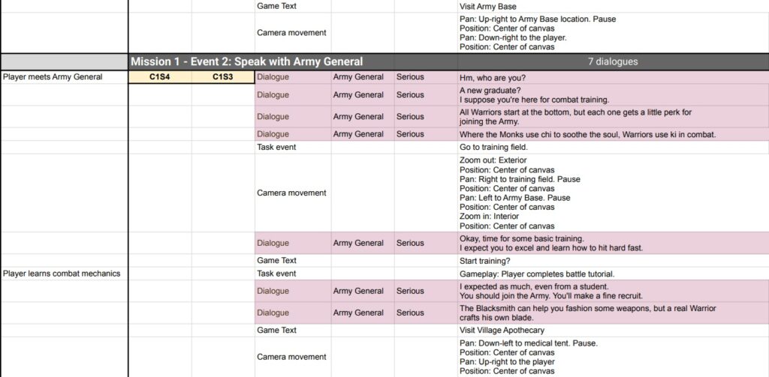Click the C1S4 cell
Image resolution: width=769 pixels, height=377 pixels.
coord(160,76)
